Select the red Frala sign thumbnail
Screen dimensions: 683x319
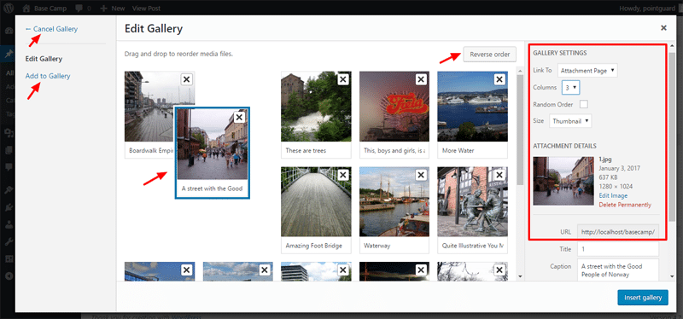[394, 107]
